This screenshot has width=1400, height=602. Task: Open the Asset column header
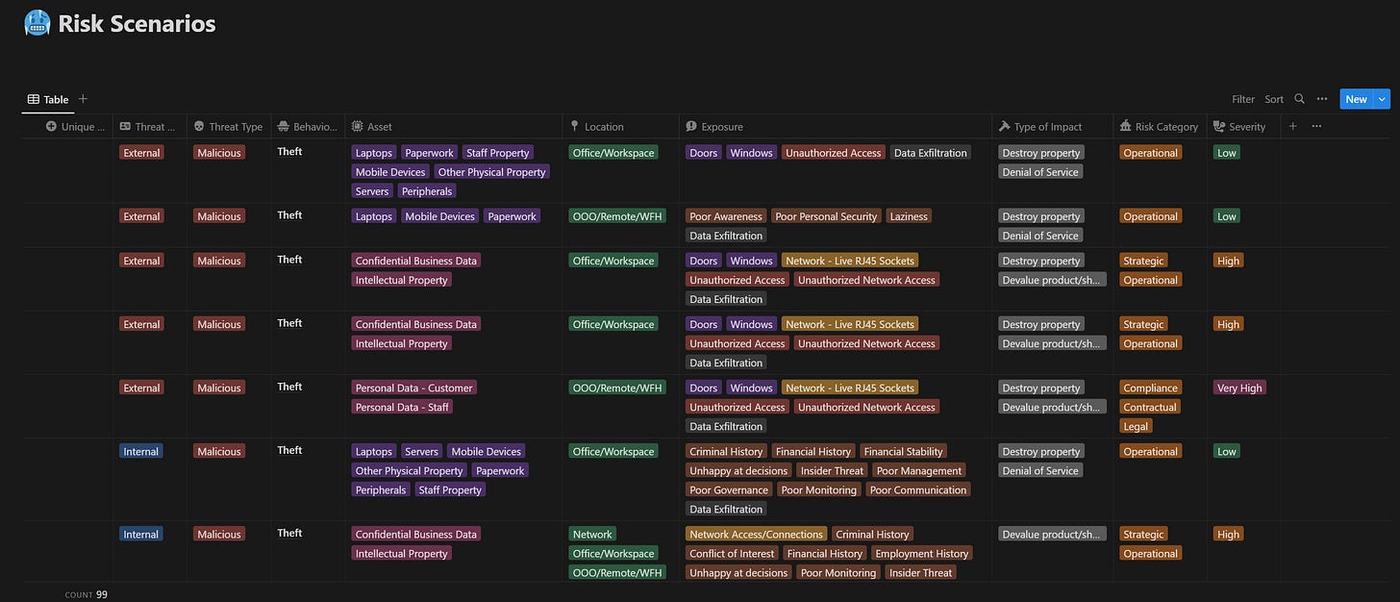372,126
